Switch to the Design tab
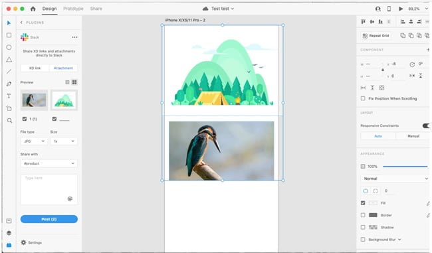 click(50, 9)
